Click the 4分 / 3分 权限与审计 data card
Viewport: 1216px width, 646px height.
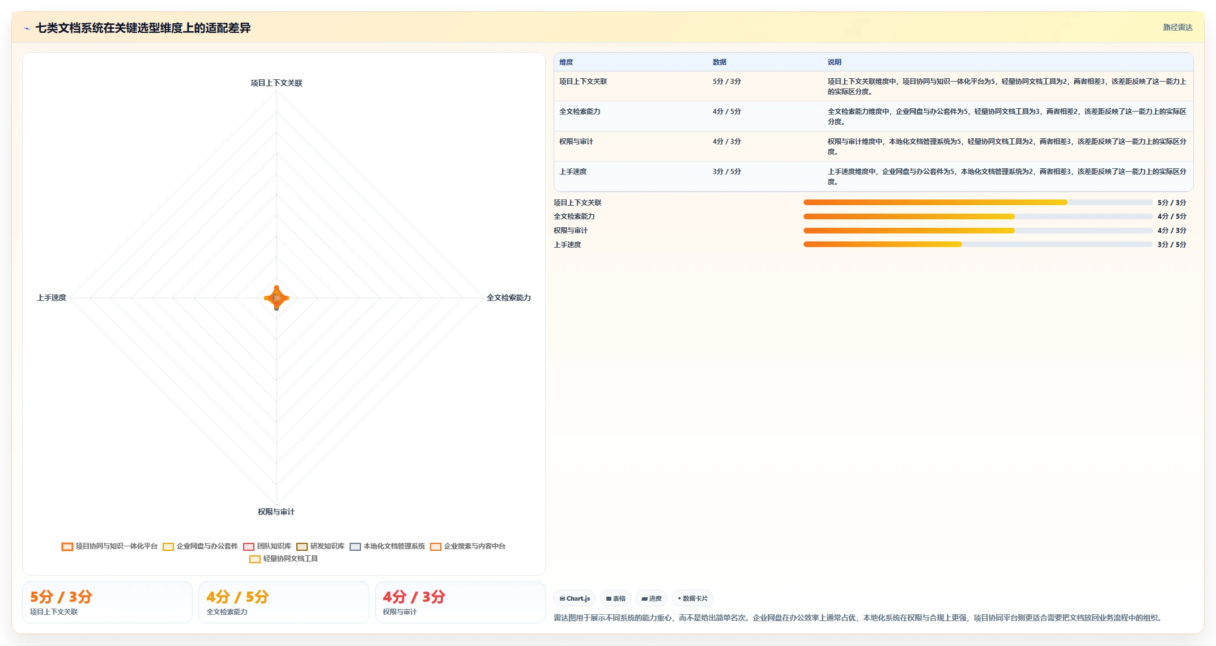coord(460,602)
